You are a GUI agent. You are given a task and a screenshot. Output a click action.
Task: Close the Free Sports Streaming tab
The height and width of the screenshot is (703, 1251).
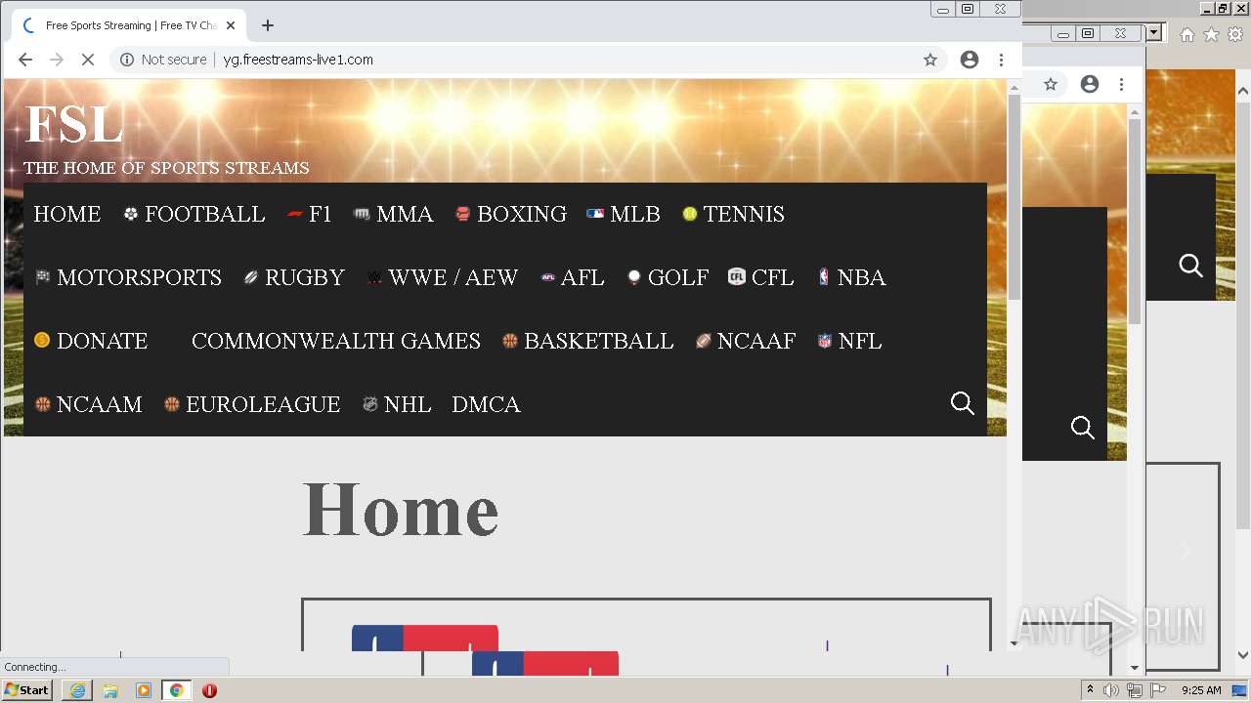pos(231,25)
